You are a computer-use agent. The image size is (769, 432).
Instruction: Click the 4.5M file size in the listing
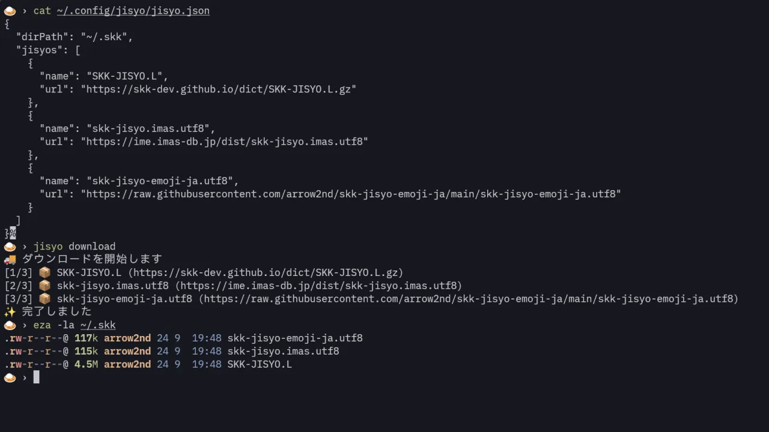coord(86,364)
